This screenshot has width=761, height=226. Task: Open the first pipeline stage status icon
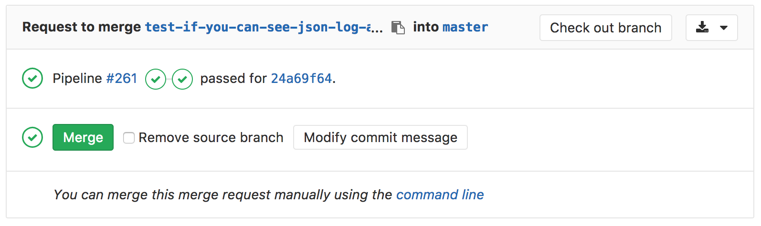[x=156, y=79]
